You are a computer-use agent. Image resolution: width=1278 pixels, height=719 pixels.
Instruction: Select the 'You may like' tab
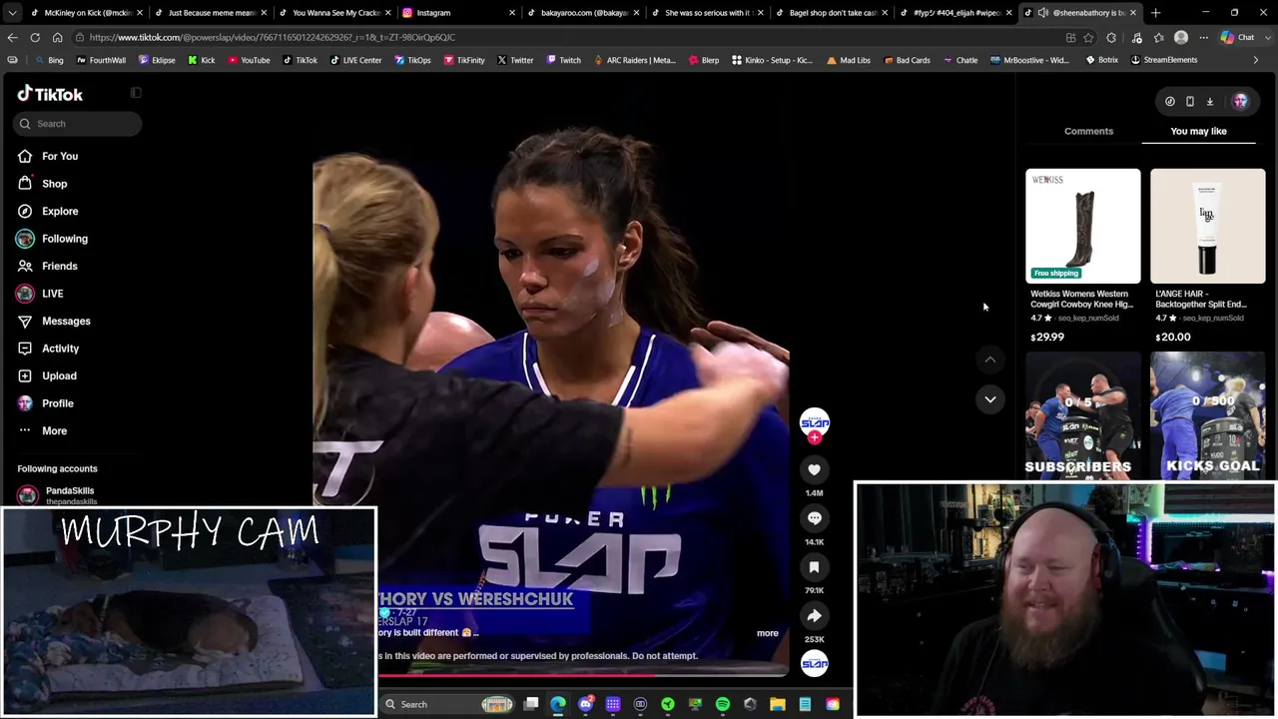tap(1198, 131)
